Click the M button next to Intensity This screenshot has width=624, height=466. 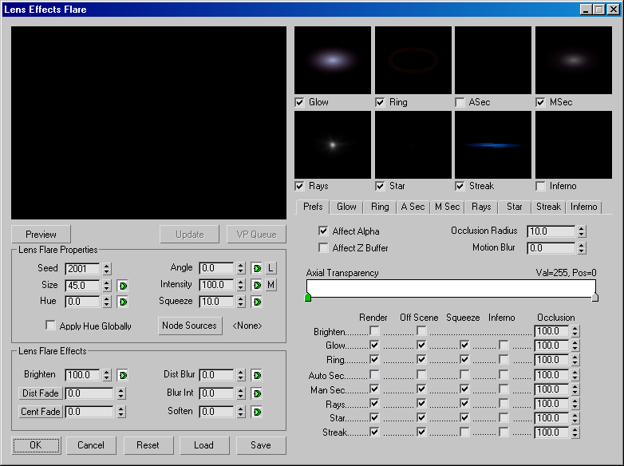click(271, 285)
